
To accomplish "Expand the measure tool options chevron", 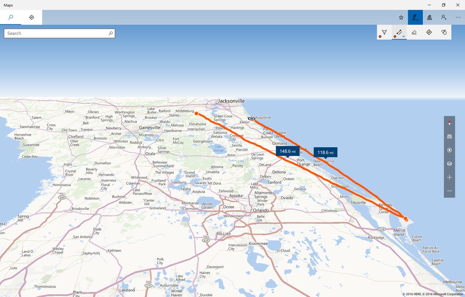I will pos(403,36).
